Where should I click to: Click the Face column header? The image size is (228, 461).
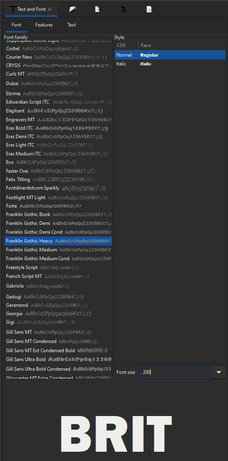182,45
